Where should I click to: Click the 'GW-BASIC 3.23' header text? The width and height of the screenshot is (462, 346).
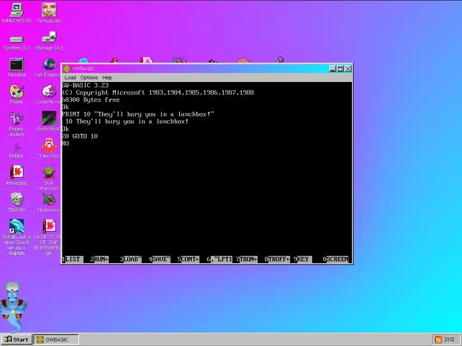click(x=85, y=85)
